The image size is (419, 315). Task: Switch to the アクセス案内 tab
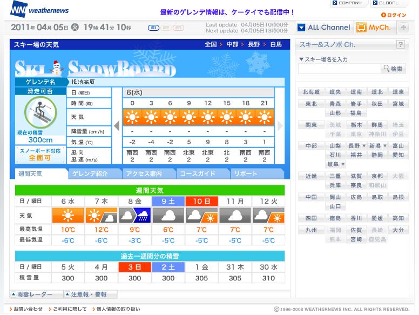click(x=149, y=174)
